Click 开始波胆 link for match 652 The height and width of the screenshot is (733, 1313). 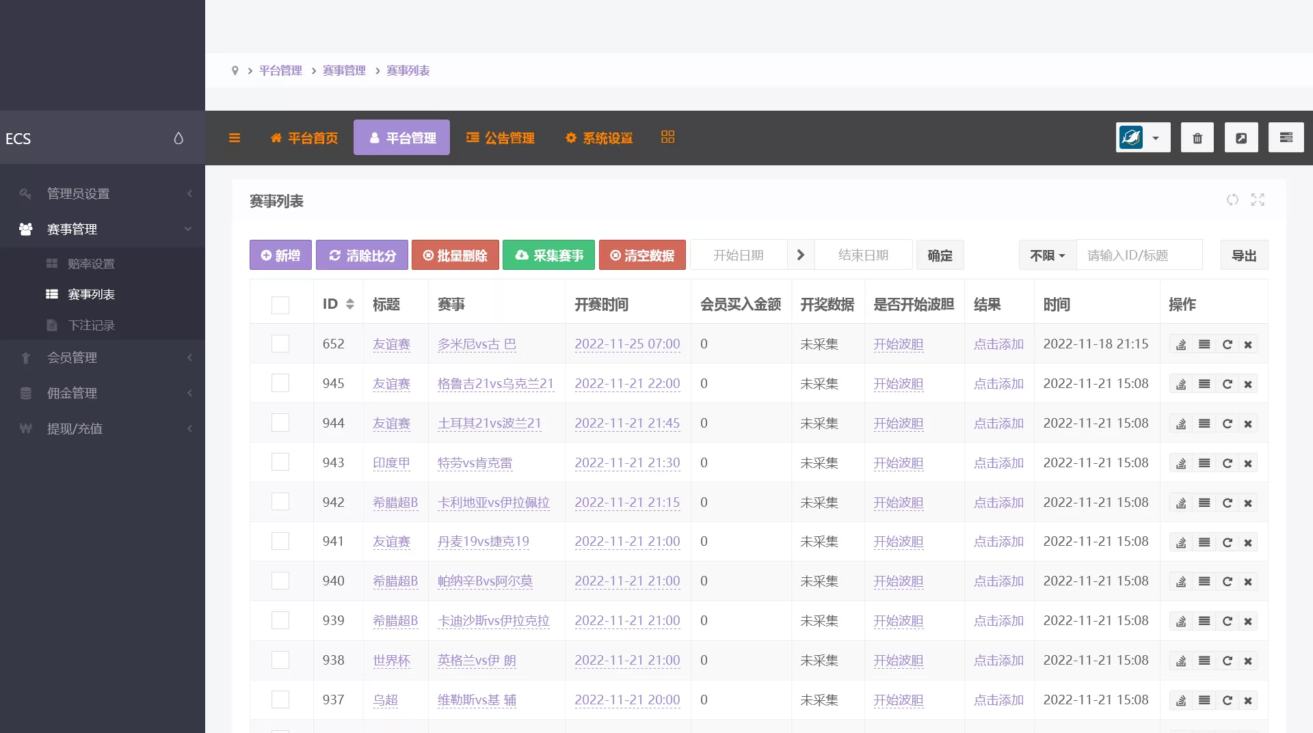898,344
